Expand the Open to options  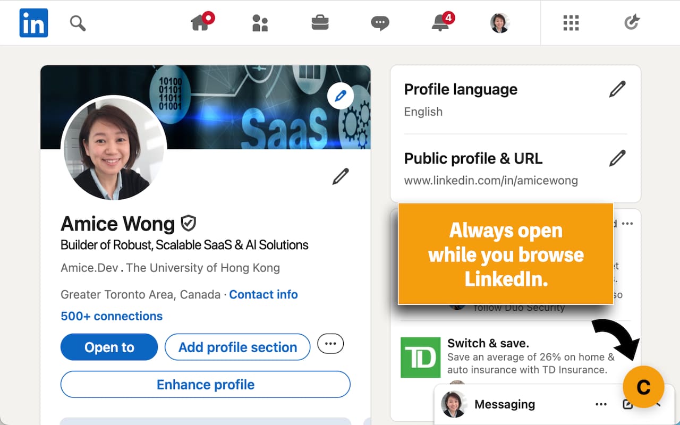click(109, 347)
